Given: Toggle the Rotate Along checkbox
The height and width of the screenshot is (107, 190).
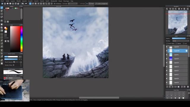Looking at the screenshot, I should tap(14, 65).
